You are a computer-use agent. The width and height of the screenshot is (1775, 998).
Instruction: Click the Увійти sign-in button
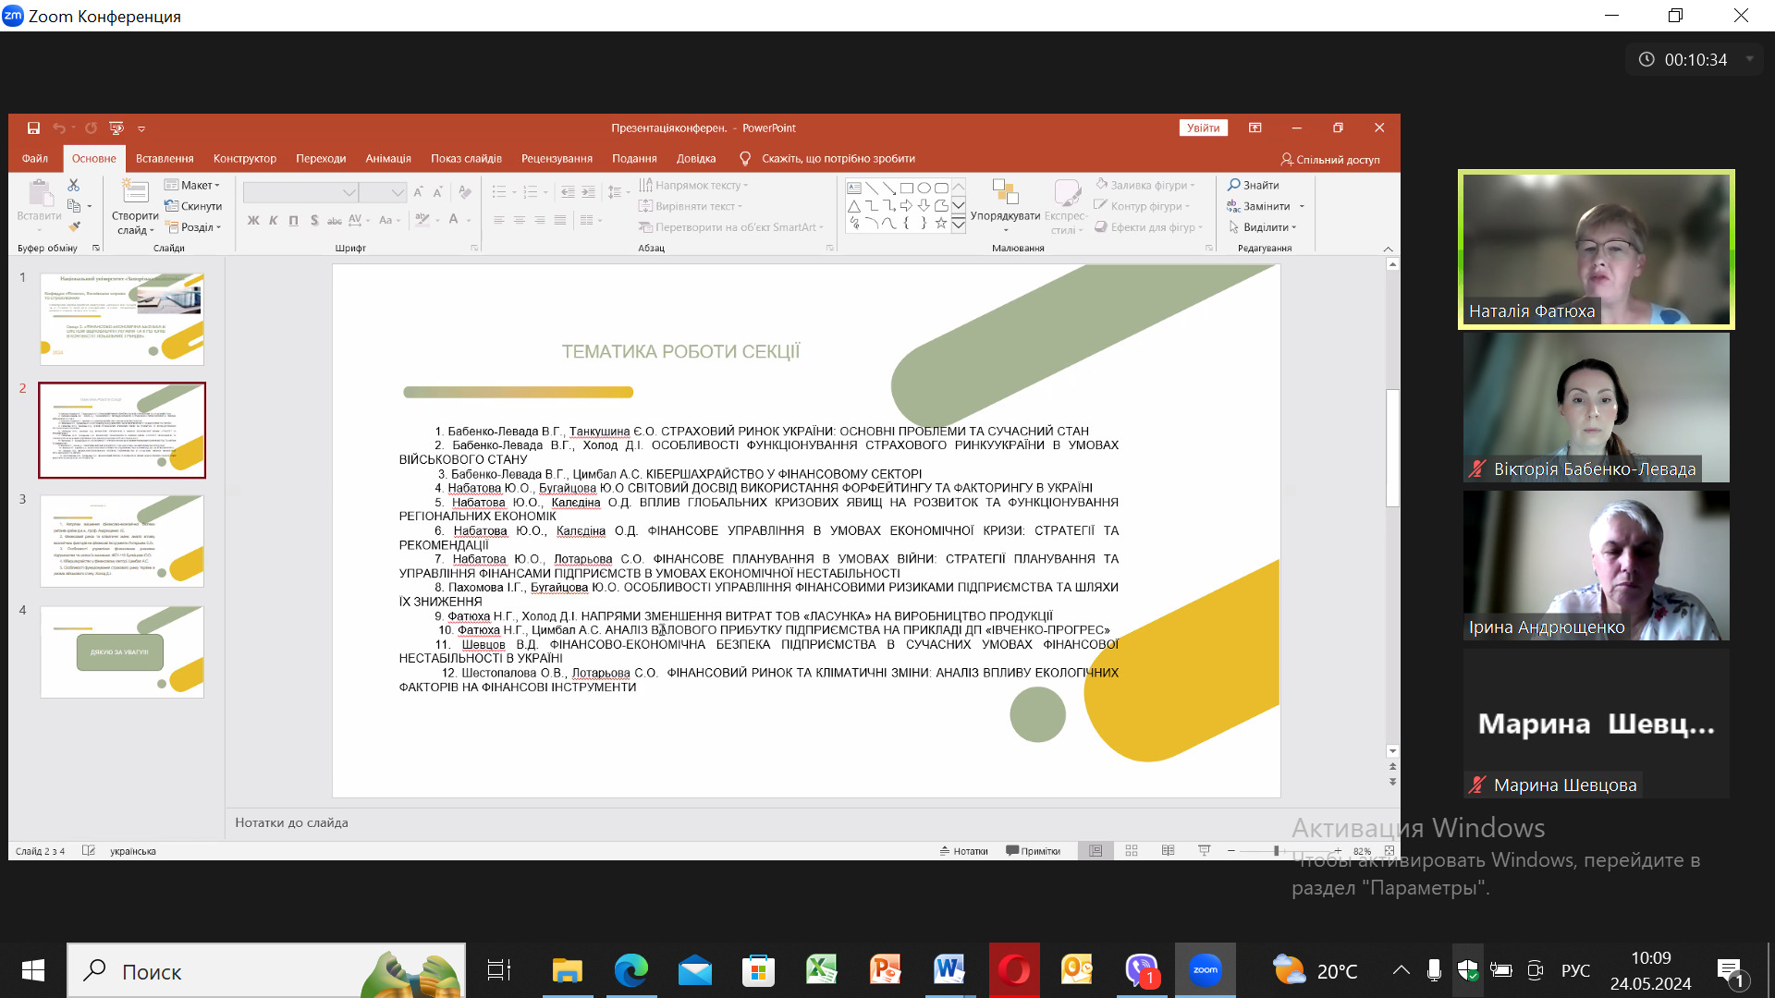pos(1203,128)
